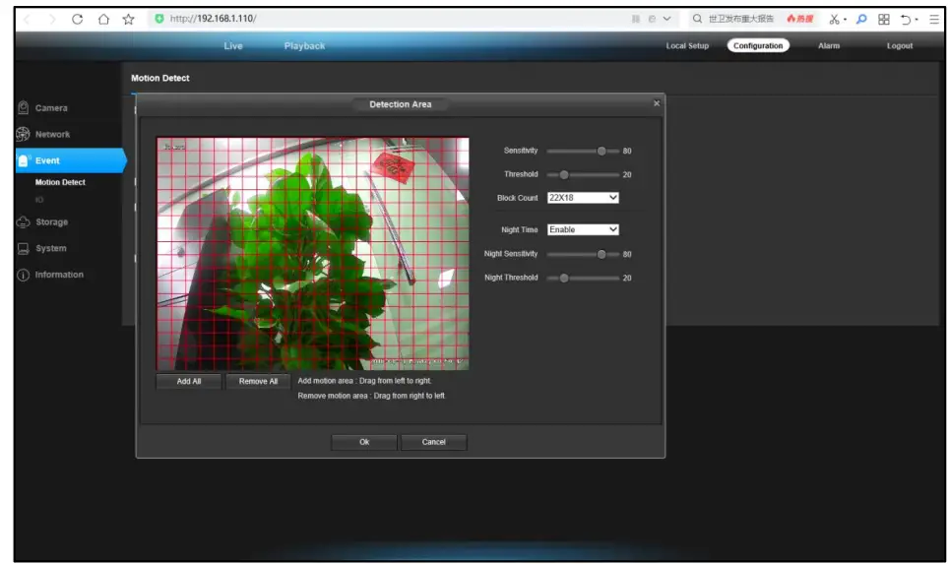Image resolution: width=948 pixels, height=564 pixels.
Task: Close the Detection Area dialog
Action: tap(657, 103)
